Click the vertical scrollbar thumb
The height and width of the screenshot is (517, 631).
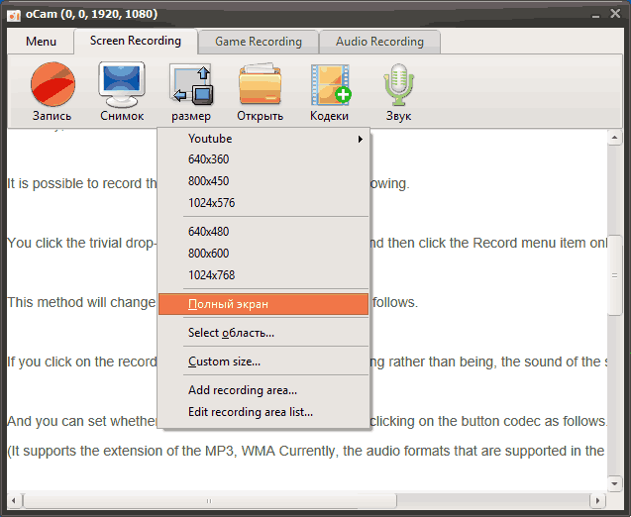pos(614,275)
